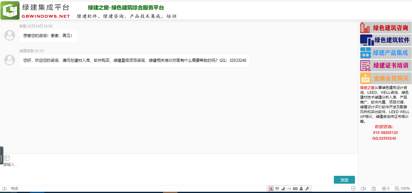
Task: Toggle the IME half/full-width moon icon
Action: coord(283,188)
